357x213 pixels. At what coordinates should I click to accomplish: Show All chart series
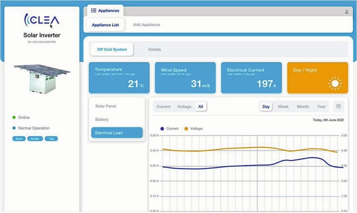[200, 106]
